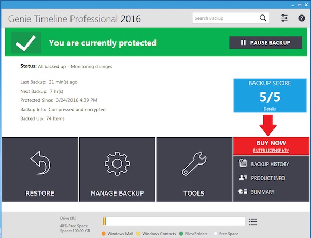The width and height of the screenshot is (311, 238).
Task: Click the red Buy Now button
Action: tap(271, 143)
